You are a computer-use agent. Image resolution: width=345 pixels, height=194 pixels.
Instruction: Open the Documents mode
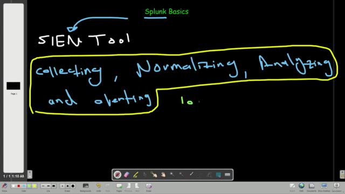coord(312,187)
